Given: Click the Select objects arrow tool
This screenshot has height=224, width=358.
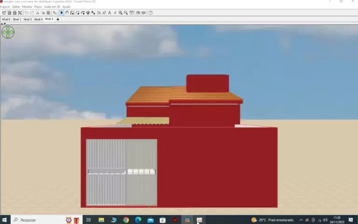Looking at the screenshot, I should [62, 13].
